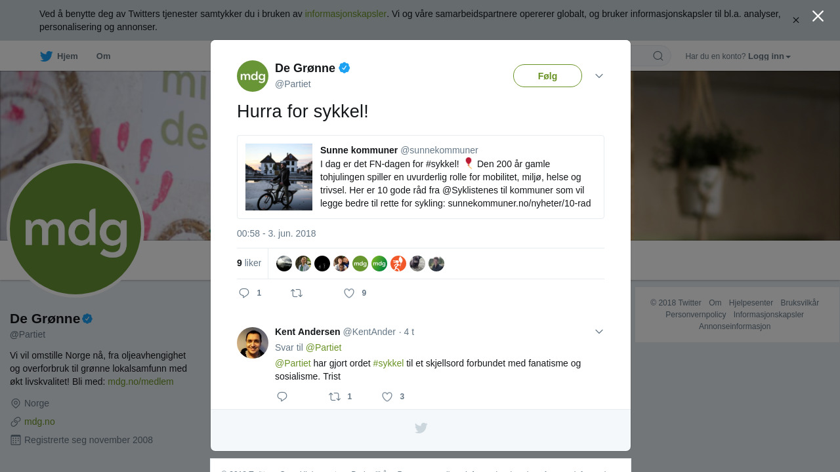Open the Om menu item

point(103,56)
